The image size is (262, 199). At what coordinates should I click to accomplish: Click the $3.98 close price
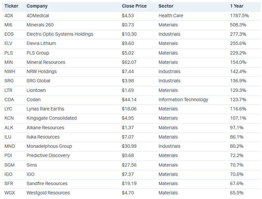click(x=128, y=81)
